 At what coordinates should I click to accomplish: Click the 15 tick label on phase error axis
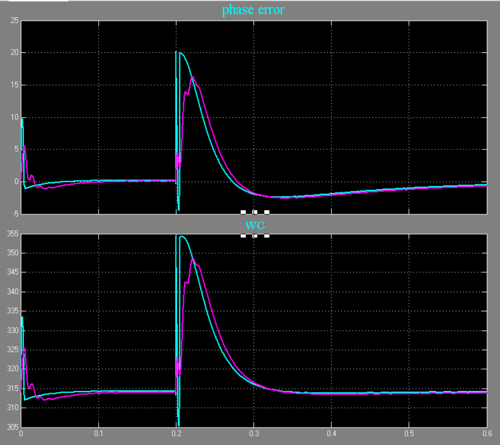point(15,85)
